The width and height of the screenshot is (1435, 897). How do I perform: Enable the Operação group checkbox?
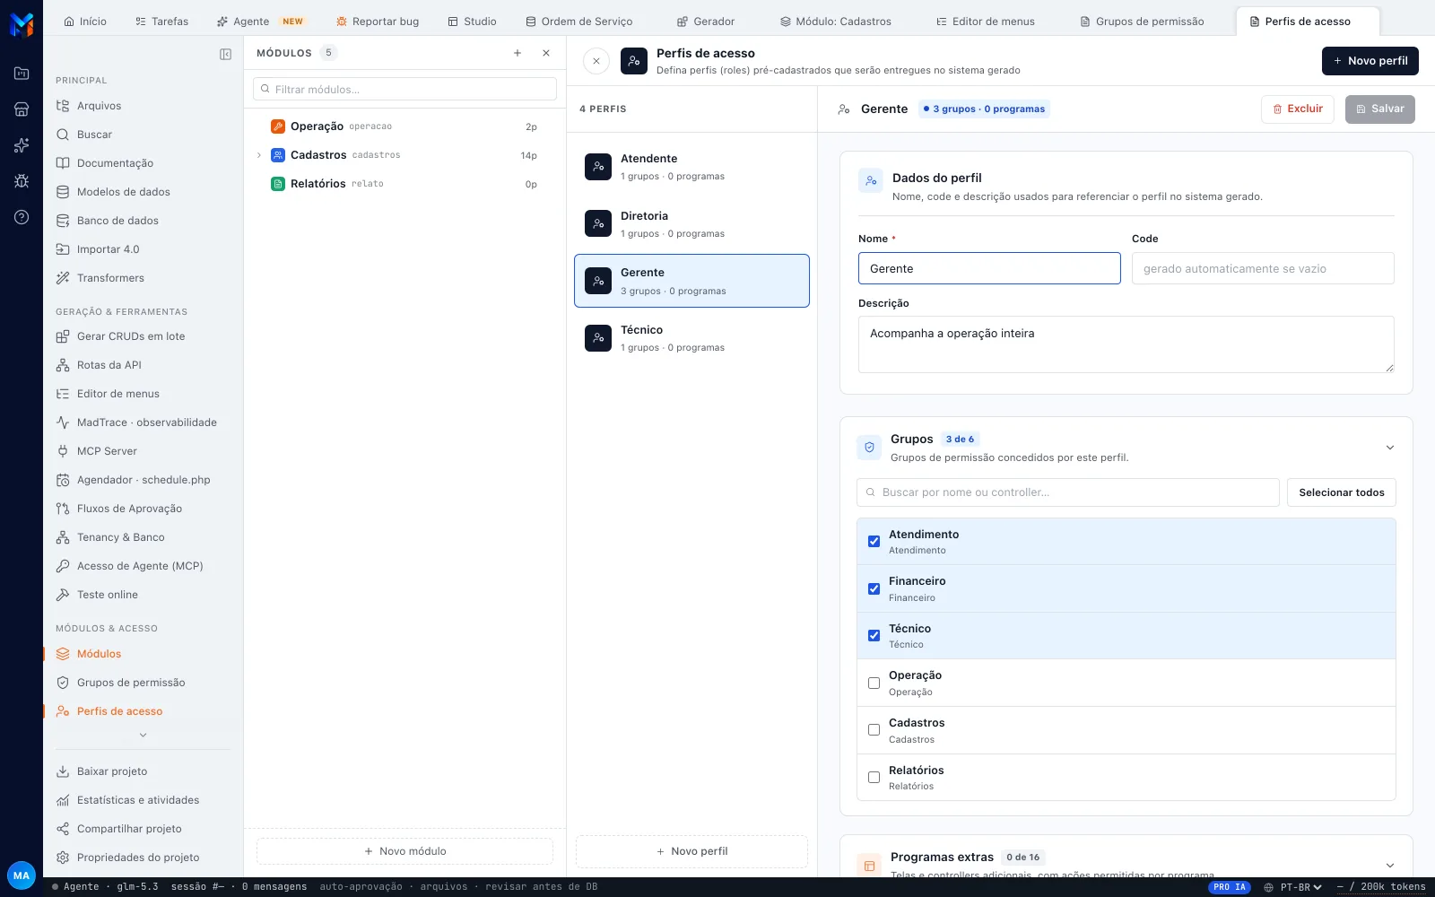click(874, 683)
